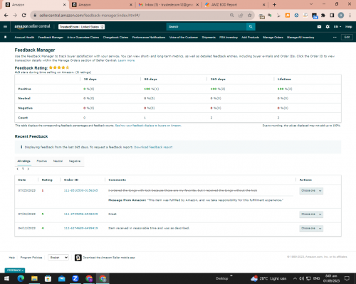This screenshot has height=284, width=356.
Task: Bookmark this page with star icon
Action: (x=249, y=15)
